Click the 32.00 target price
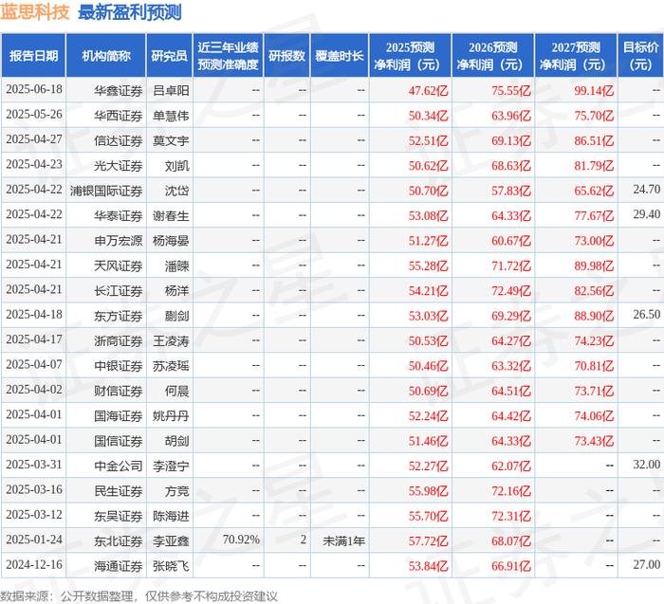 647,465
